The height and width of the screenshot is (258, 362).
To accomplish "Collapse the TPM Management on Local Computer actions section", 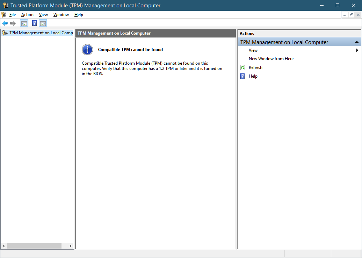I will pos(357,42).
